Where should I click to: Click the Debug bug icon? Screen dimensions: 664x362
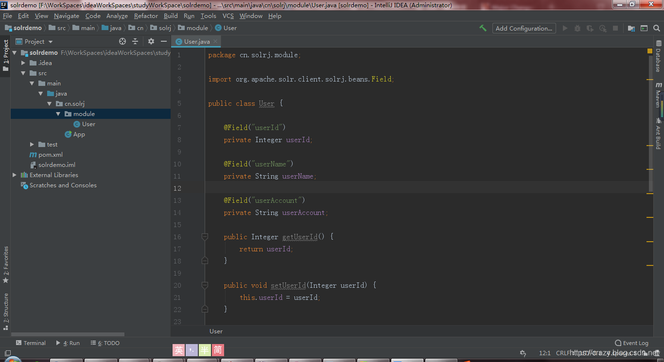click(x=577, y=28)
